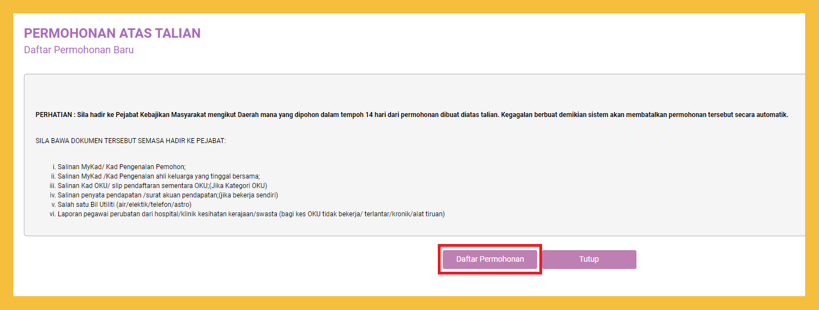The height and width of the screenshot is (310, 819).
Task: Select the Daftar Permohonan Baru subtitle
Action: click(79, 50)
